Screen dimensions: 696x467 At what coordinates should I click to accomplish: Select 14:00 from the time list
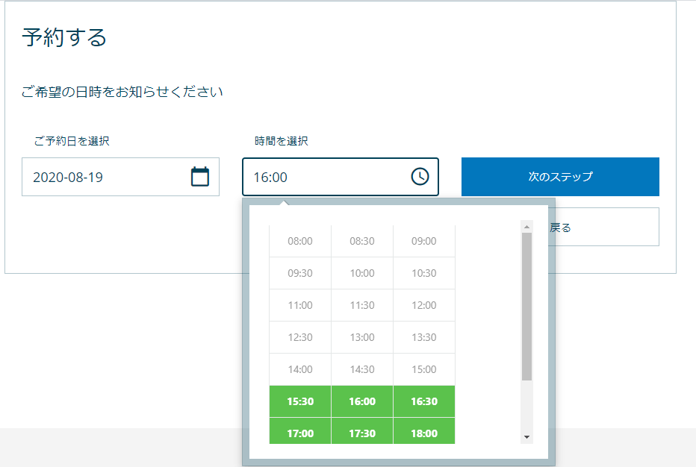coord(300,369)
